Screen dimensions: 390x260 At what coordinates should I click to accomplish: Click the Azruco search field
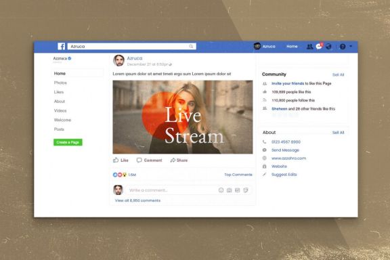point(132,46)
